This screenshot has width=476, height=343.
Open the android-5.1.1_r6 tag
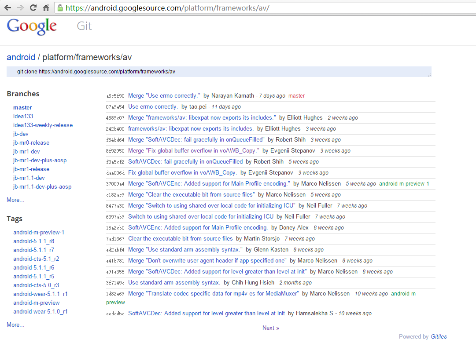[x=34, y=267]
